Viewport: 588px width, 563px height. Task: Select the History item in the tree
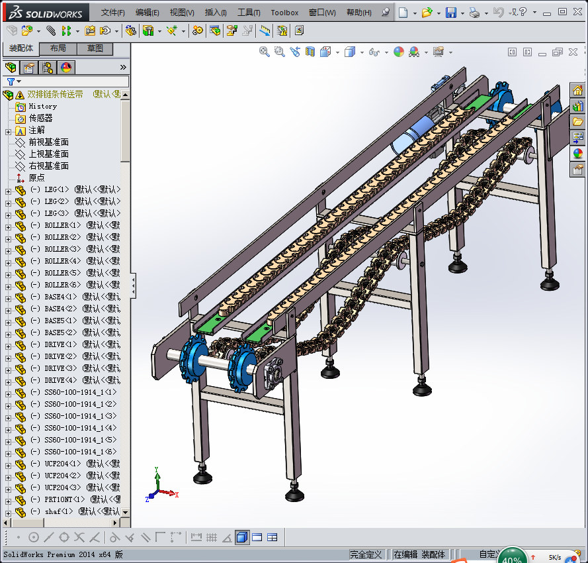[43, 106]
